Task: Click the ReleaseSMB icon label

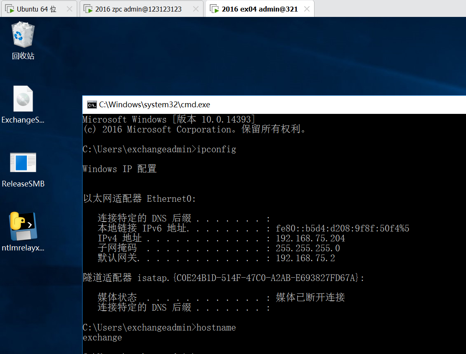Action: [23, 184]
